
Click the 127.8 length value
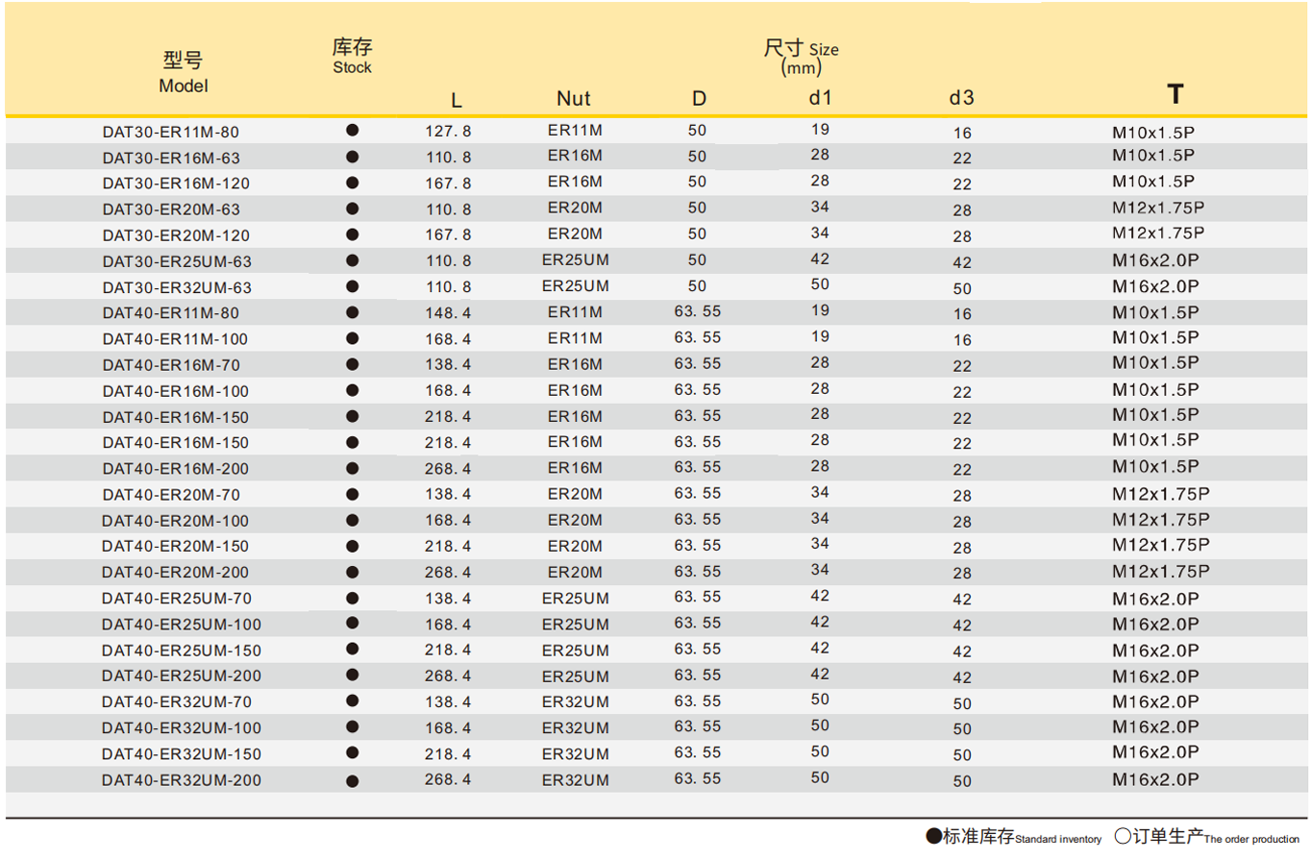pyautogui.click(x=448, y=131)
